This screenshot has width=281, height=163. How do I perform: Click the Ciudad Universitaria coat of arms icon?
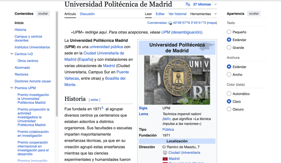point(165,153)
